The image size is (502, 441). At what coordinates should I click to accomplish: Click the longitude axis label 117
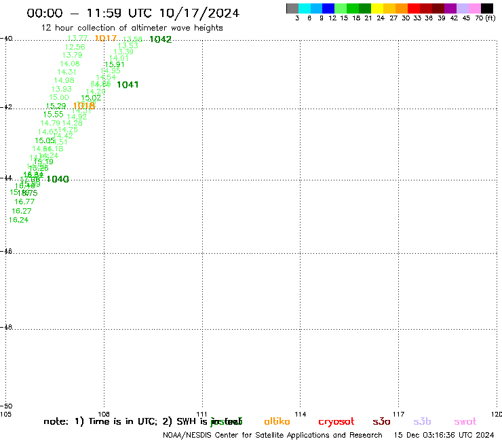click(x=398, y=415)
